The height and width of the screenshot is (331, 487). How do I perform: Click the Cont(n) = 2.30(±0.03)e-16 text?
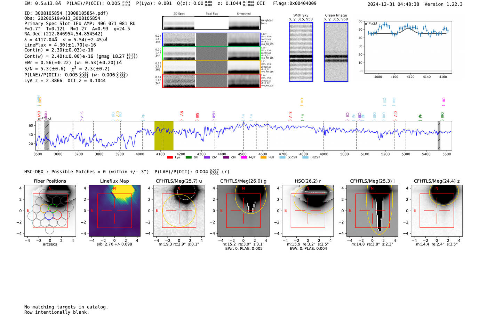click(x=59, y=50)
